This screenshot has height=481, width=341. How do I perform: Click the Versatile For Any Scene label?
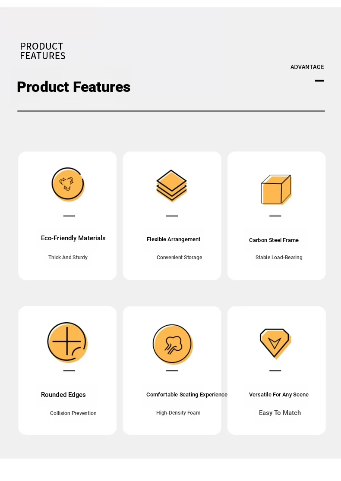coord(279,394)
